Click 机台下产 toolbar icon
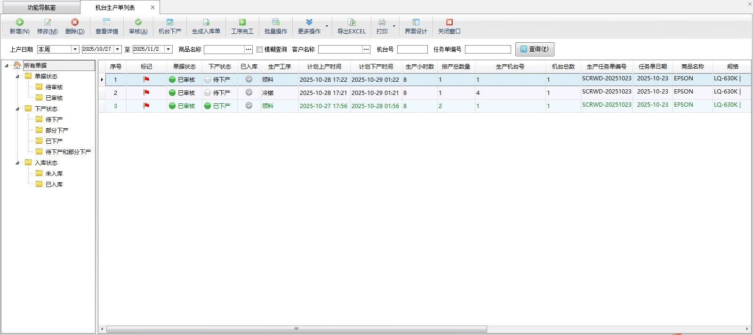Screen dimensions: 753x335 (x=170, y=22)
